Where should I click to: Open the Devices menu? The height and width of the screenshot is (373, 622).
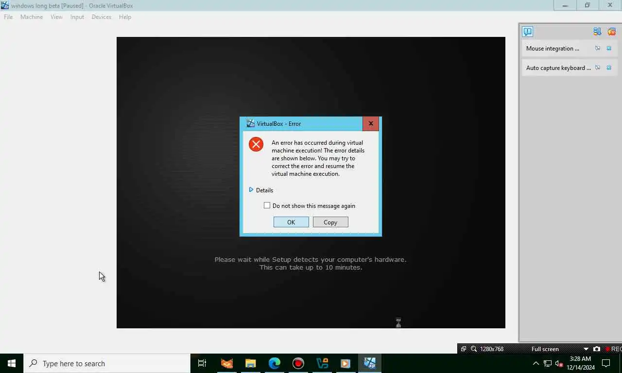[x=102, y=17]
